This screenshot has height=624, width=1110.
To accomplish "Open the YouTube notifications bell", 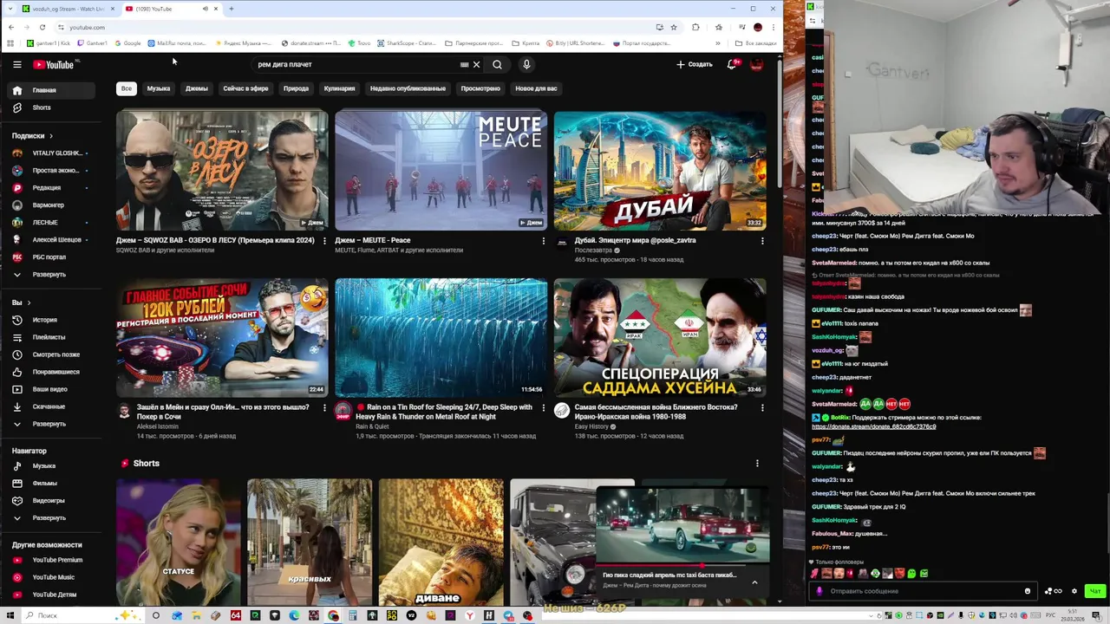I will [732, 64].
